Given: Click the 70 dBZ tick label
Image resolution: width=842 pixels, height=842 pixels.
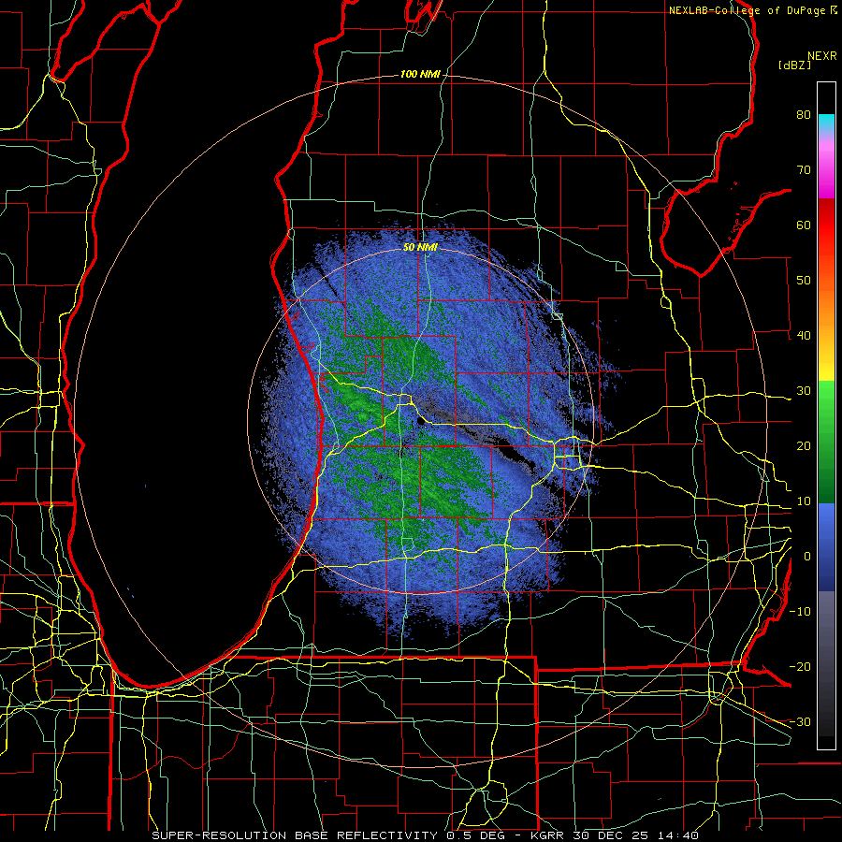Looking at the screenshot, I should click(804, 169).
